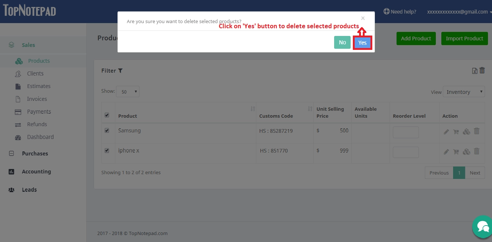
Task: Click No to cancel deletion
Action: [342, 43]
